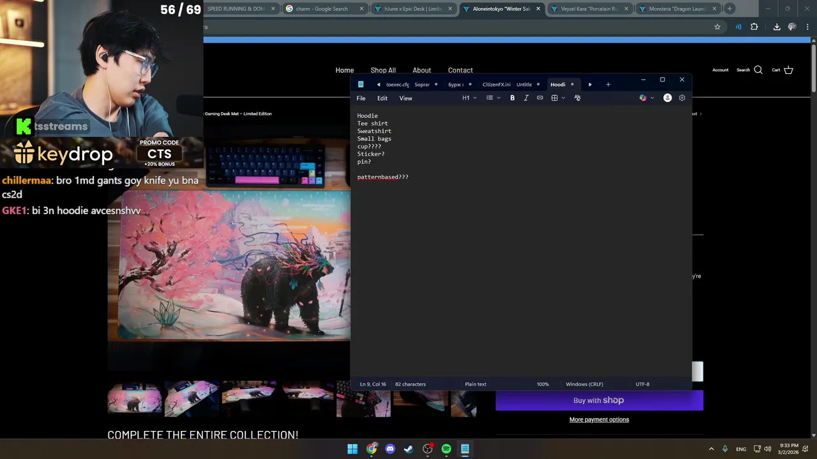Click the website search magnifier icon
Screen dimensions: 817x459
click(758, 70)
